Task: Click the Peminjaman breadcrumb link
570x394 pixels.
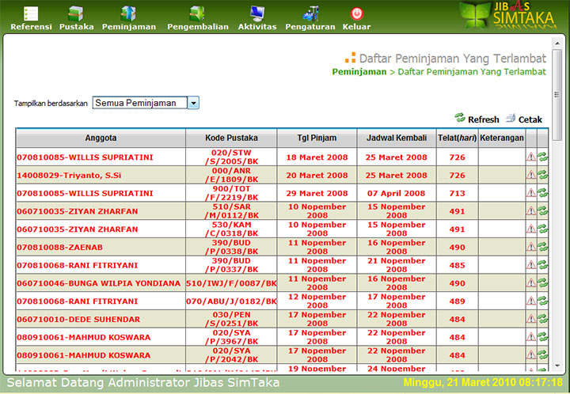Action: pos(359,71)
